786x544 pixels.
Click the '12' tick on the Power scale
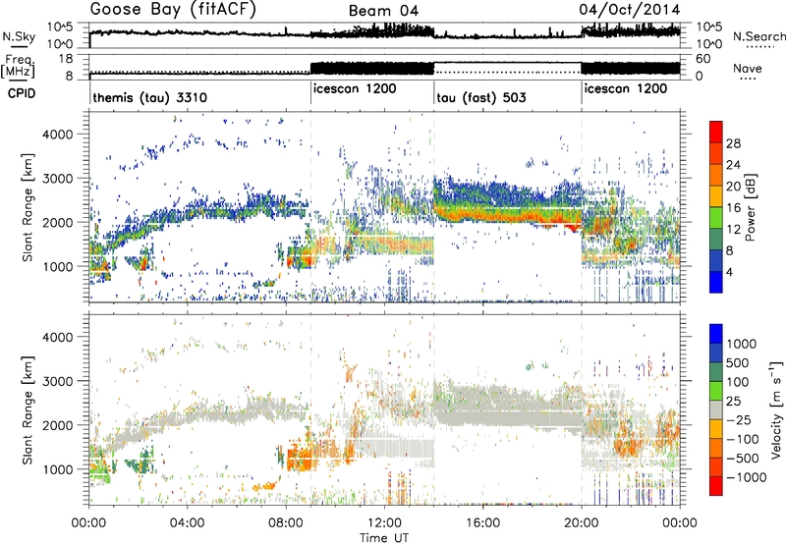(733, 230)
